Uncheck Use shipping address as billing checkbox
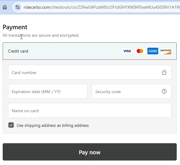The image size is (180, 165). click(x=11, y=125)
